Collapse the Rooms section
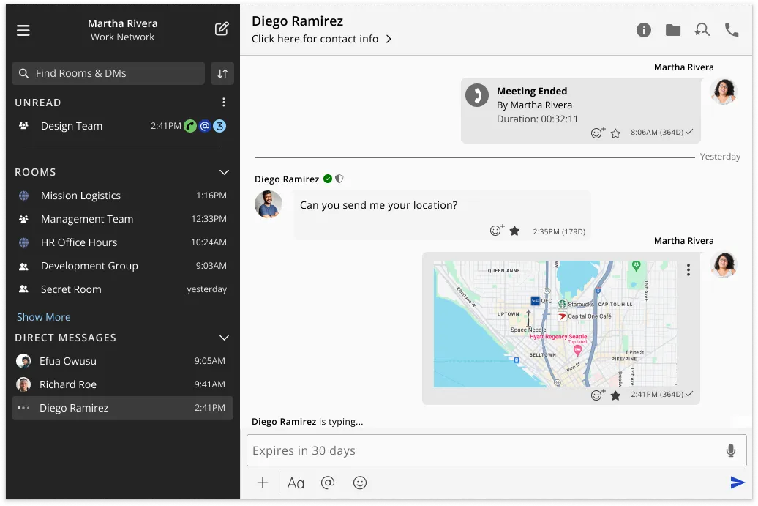Image resolution: width=758 pixels, height=506 pixels. [225, 172]
